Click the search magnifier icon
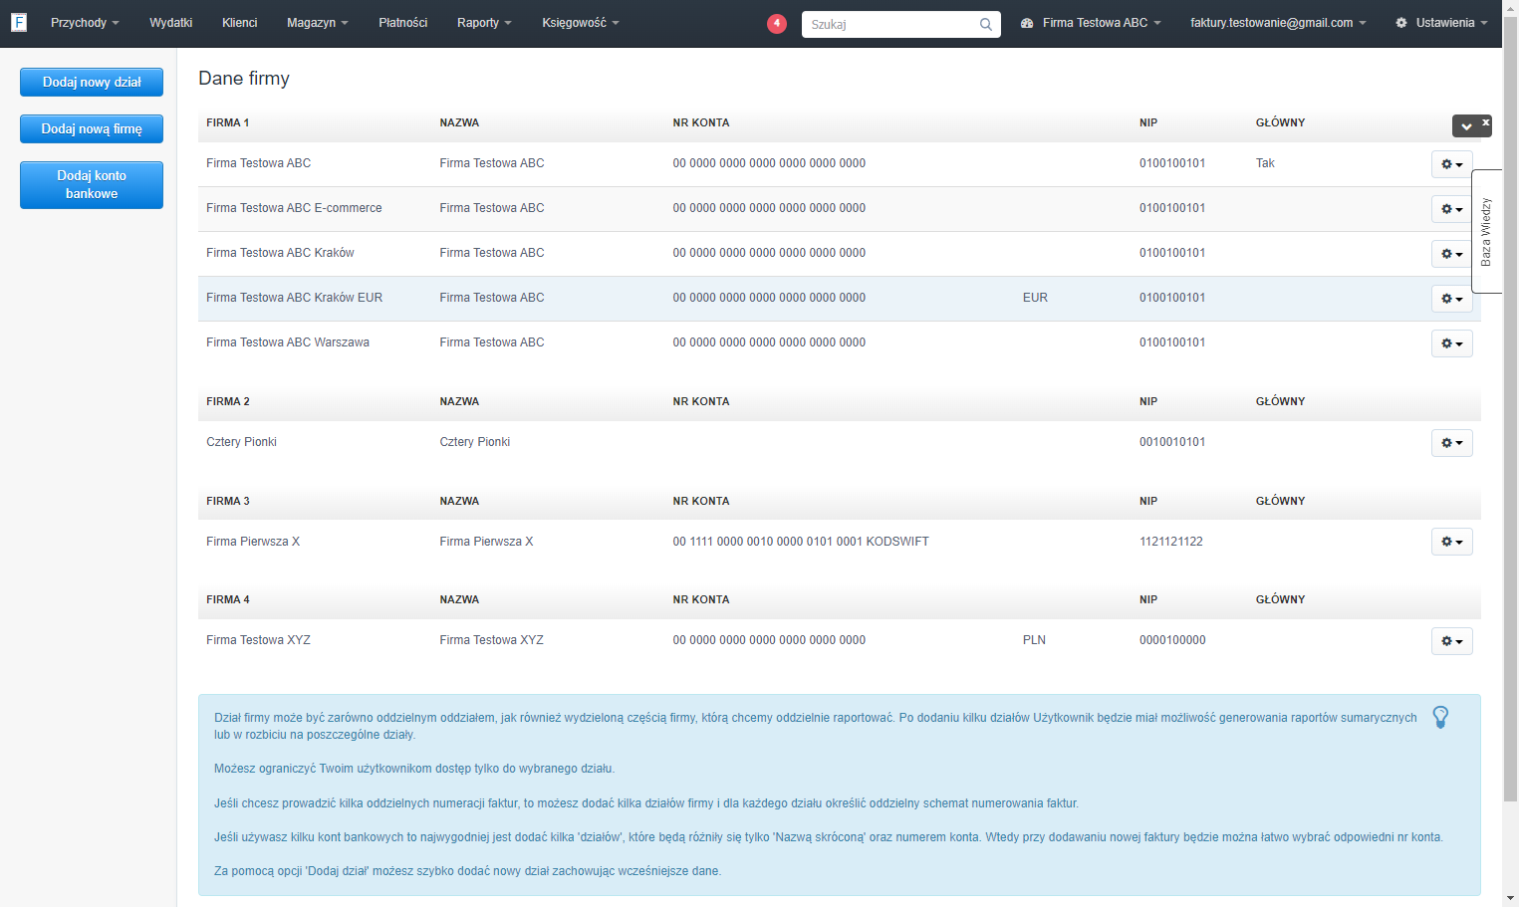Viewport: 1519px width, 907px height. [x=985, y=24]
